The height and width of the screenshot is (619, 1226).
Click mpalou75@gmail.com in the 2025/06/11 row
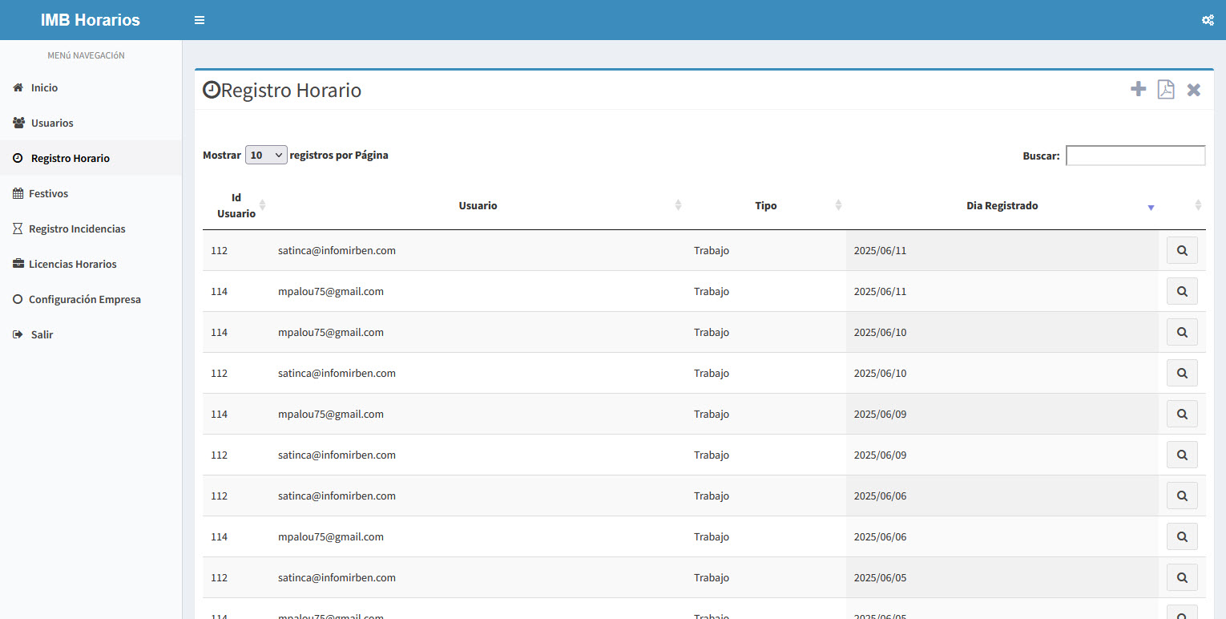point(331,291)
